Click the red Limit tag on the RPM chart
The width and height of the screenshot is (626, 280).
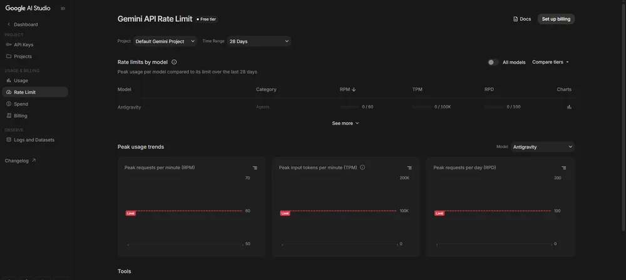[x=131, y=213]
